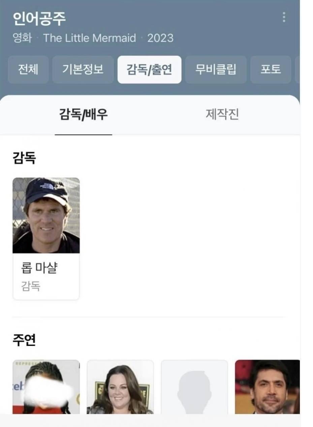Open the 기본정보 tab

[83, 70]
